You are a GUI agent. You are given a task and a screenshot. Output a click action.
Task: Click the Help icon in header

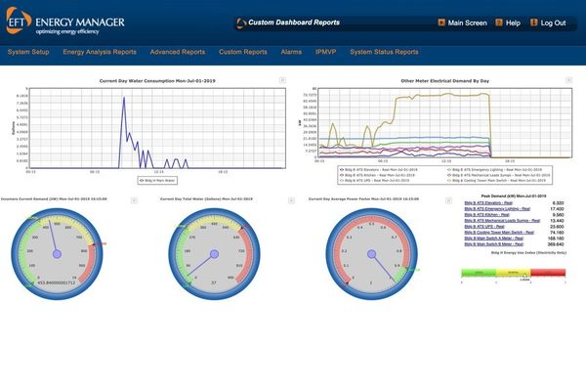tap(497, 22)
